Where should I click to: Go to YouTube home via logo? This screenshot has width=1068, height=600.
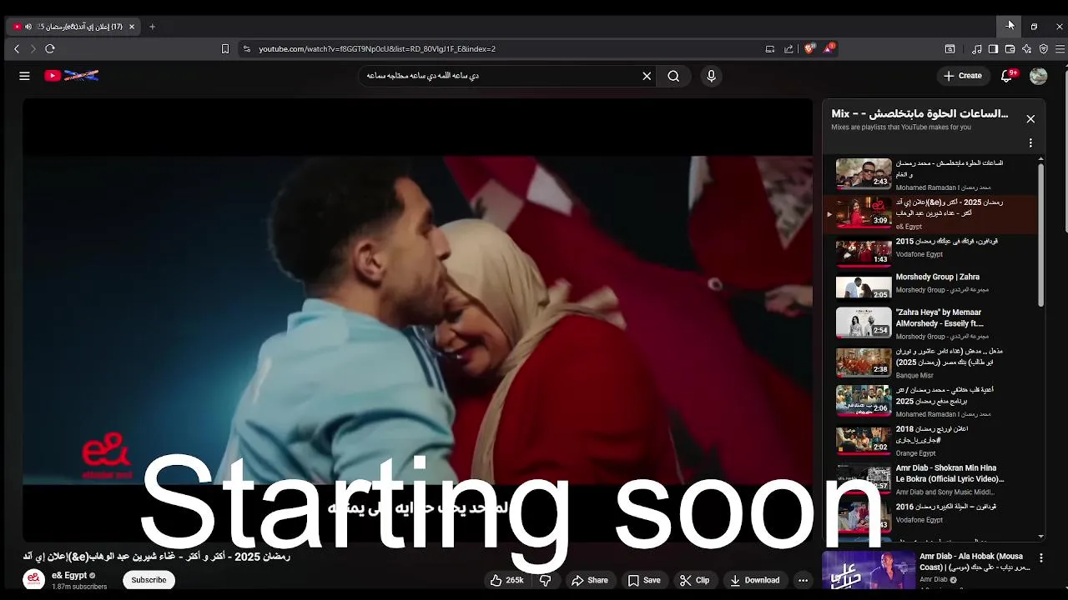click(72, 76)
